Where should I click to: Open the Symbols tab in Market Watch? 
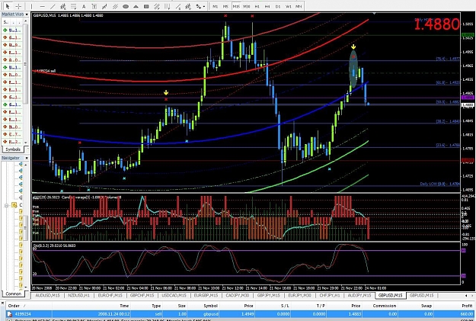coord(13,149)
